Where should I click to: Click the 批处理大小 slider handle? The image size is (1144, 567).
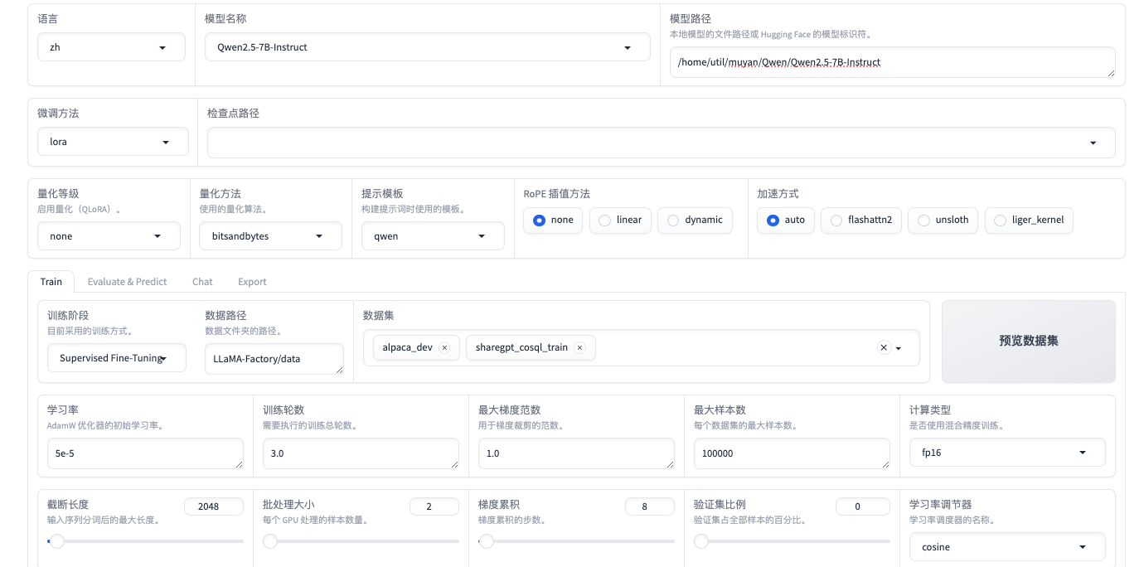click(270, 541)
